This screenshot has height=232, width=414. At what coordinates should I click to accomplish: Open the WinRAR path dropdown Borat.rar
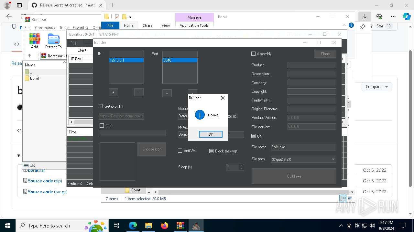53,56
